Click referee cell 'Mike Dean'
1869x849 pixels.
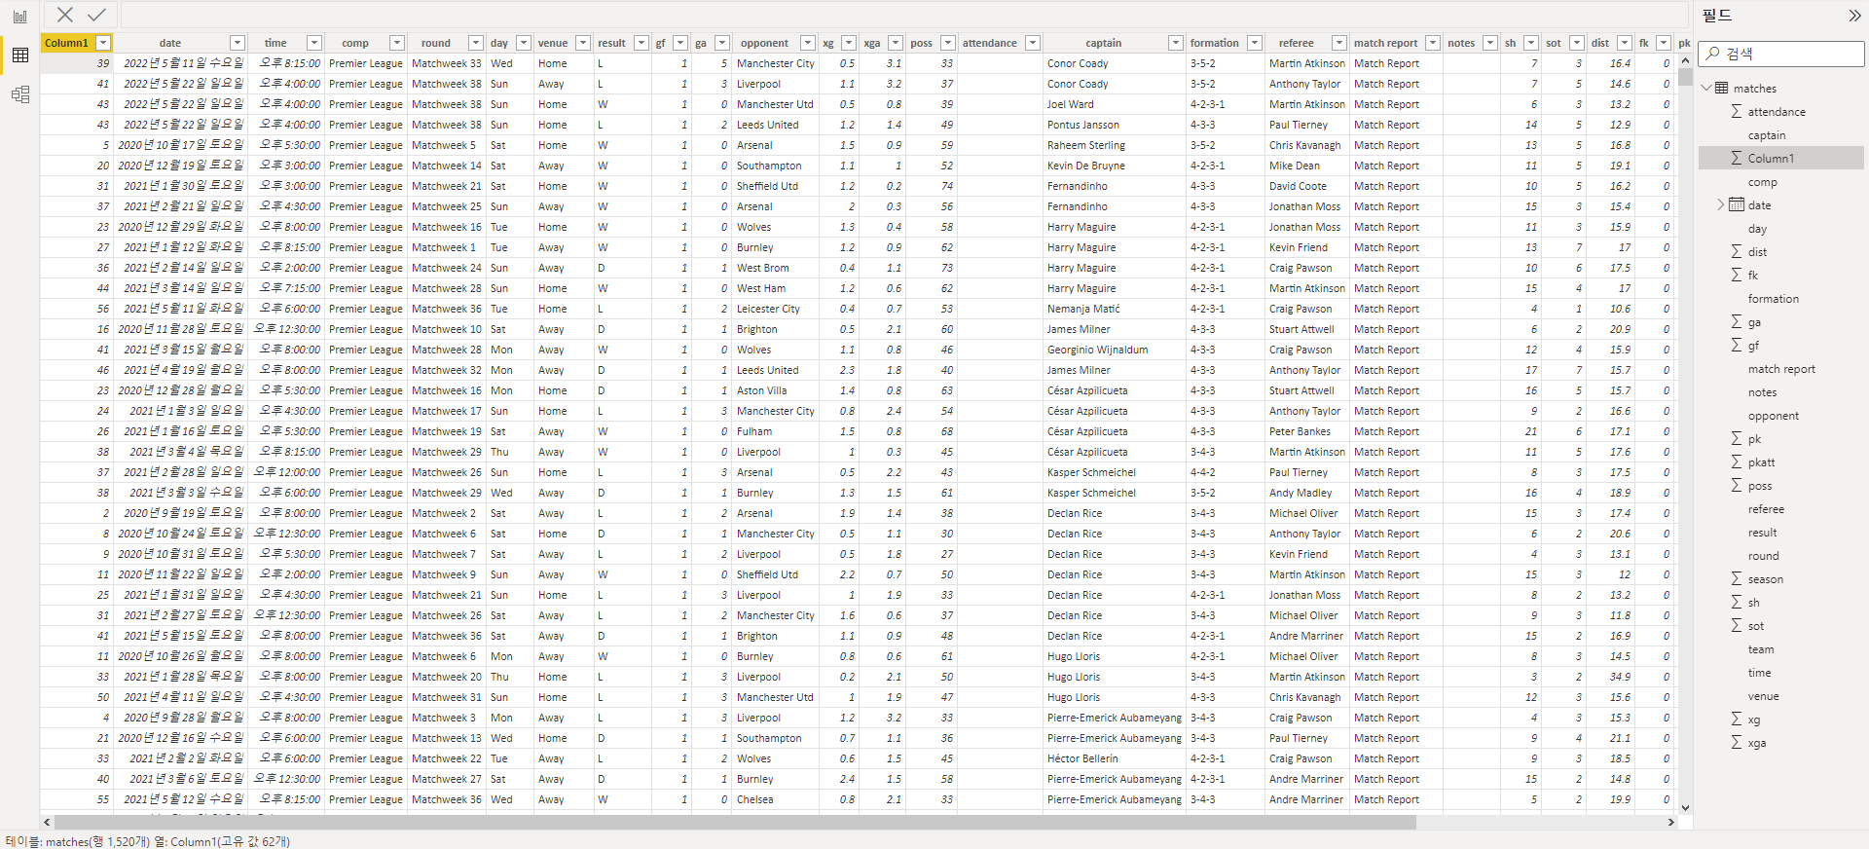click(x=1294, y=166)
